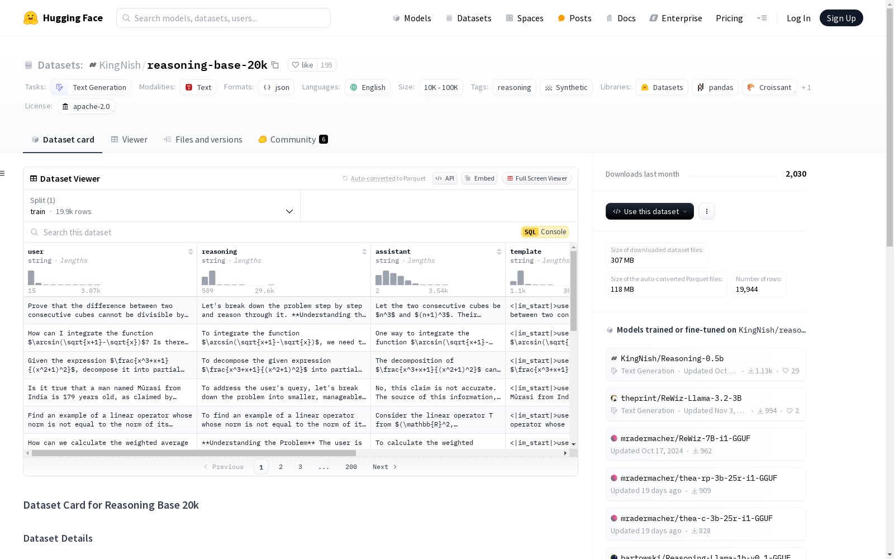Viewport: 894px width, 559px height.
Task: Click the Dataset Viewer table icon
Action: point(34,178)
